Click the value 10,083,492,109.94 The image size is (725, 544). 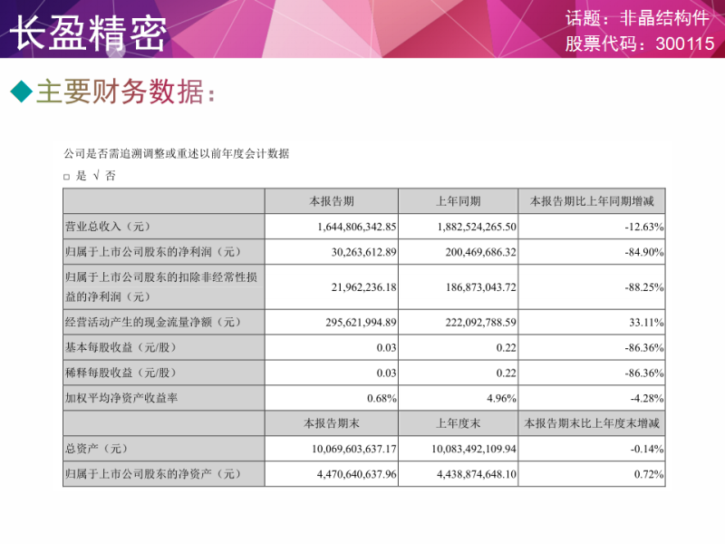[474, 449]
